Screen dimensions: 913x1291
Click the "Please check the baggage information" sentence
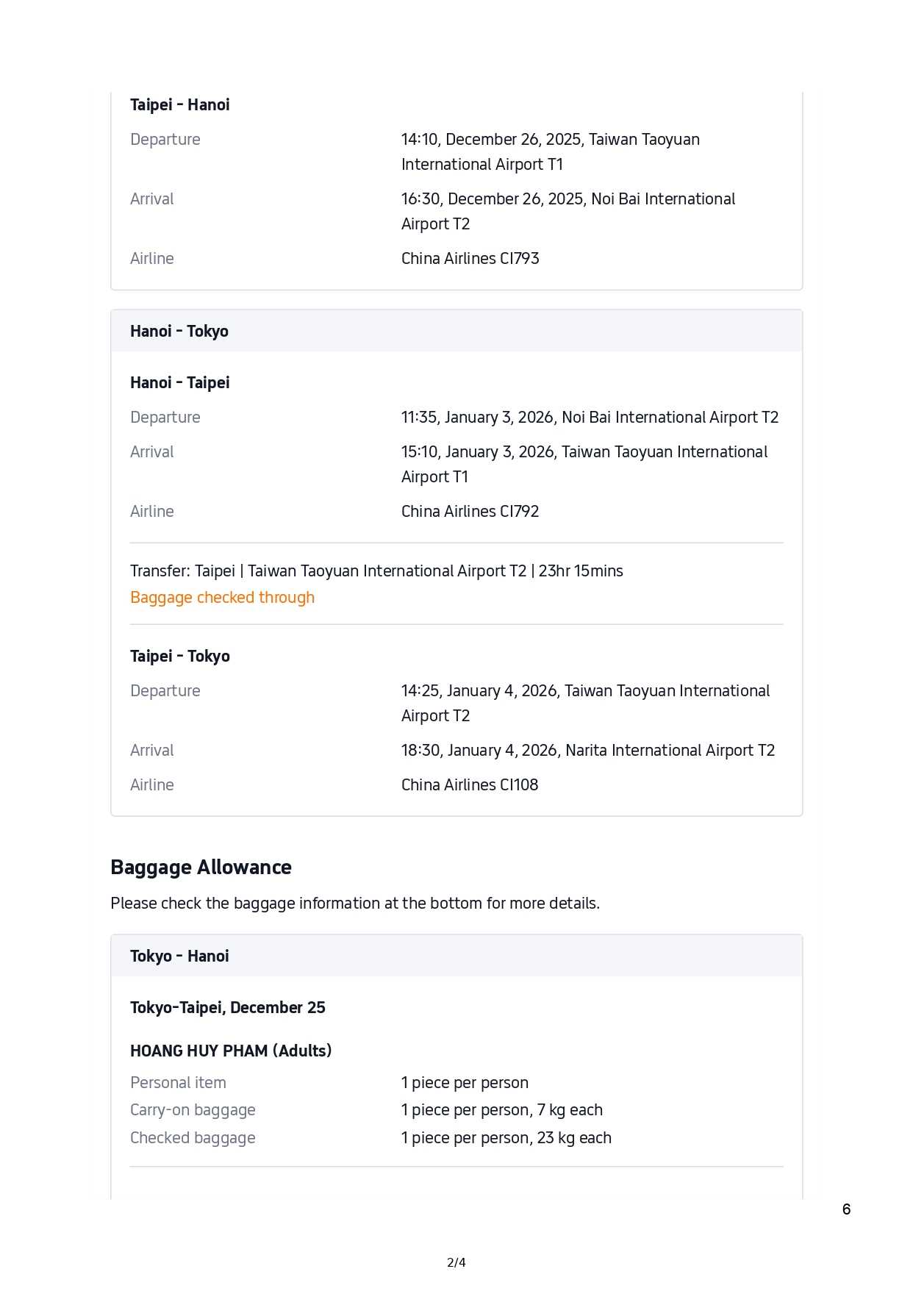coord(355,904)
